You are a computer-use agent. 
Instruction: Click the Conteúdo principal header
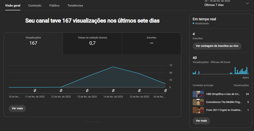[x=203, y=85]
